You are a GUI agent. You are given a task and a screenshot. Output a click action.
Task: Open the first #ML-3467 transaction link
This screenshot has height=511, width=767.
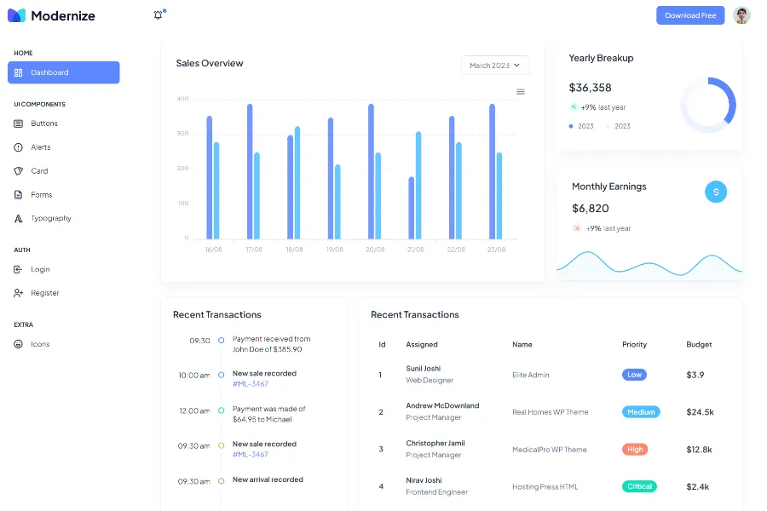click(251, 384)
